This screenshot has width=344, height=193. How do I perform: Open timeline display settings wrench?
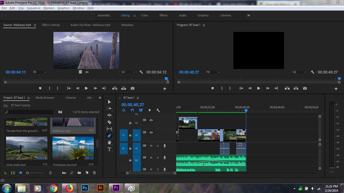pos(158,110)
